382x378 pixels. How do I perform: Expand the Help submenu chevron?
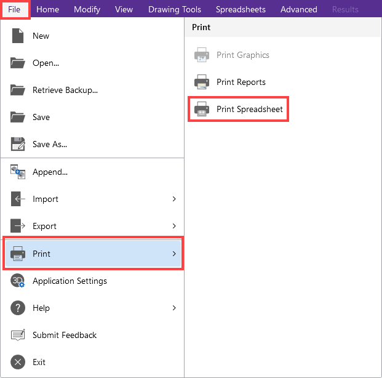(x=174, y=308)
